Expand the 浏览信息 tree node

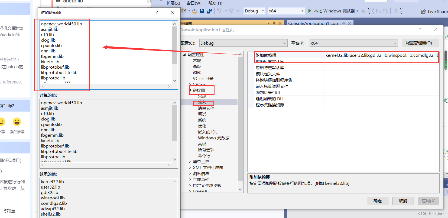click(190, 173)
